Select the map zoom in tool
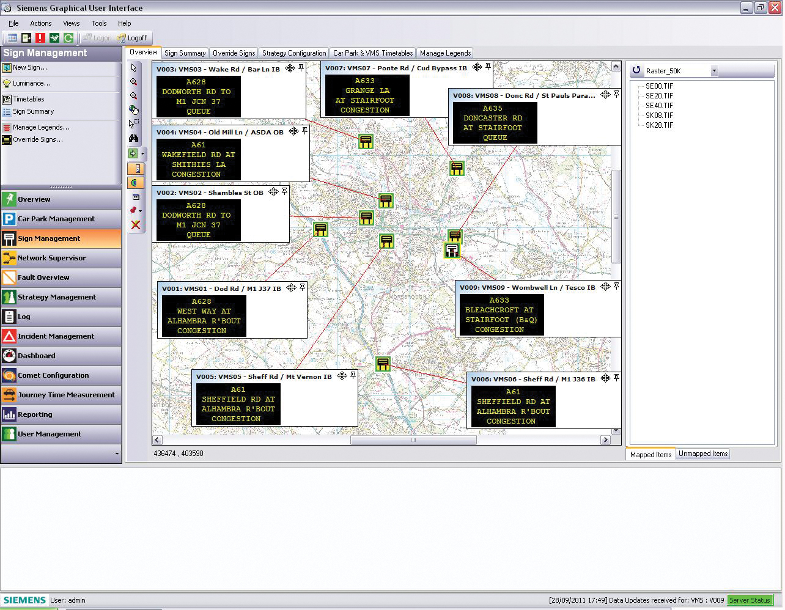The image size is (785, 610). point(134,82)
